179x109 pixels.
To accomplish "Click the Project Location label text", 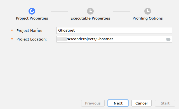I will tap(32, 39).
